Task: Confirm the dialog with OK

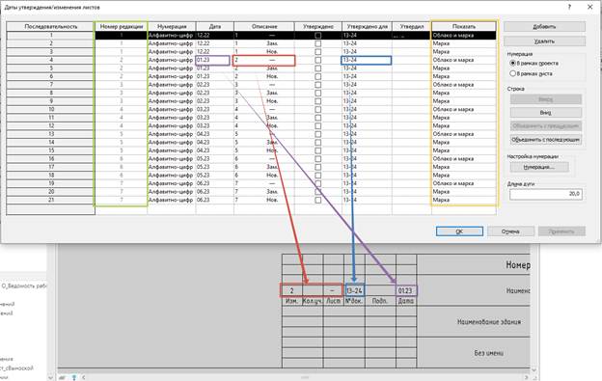Action: (459, 231)
